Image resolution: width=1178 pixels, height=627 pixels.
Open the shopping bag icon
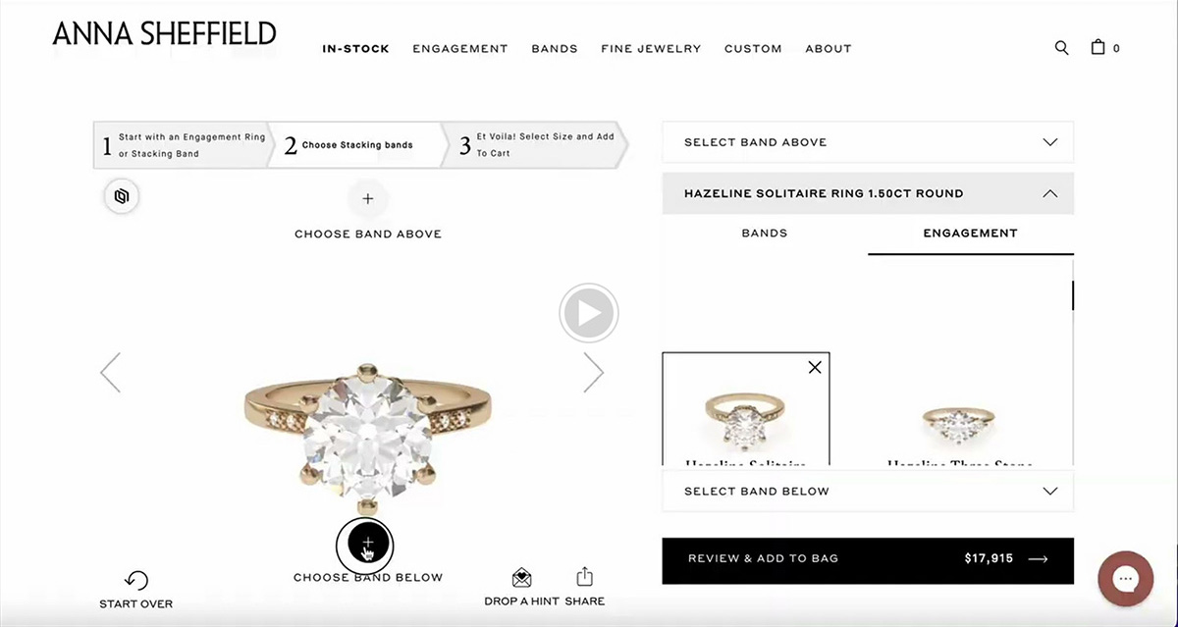(x=1098, y=46)
